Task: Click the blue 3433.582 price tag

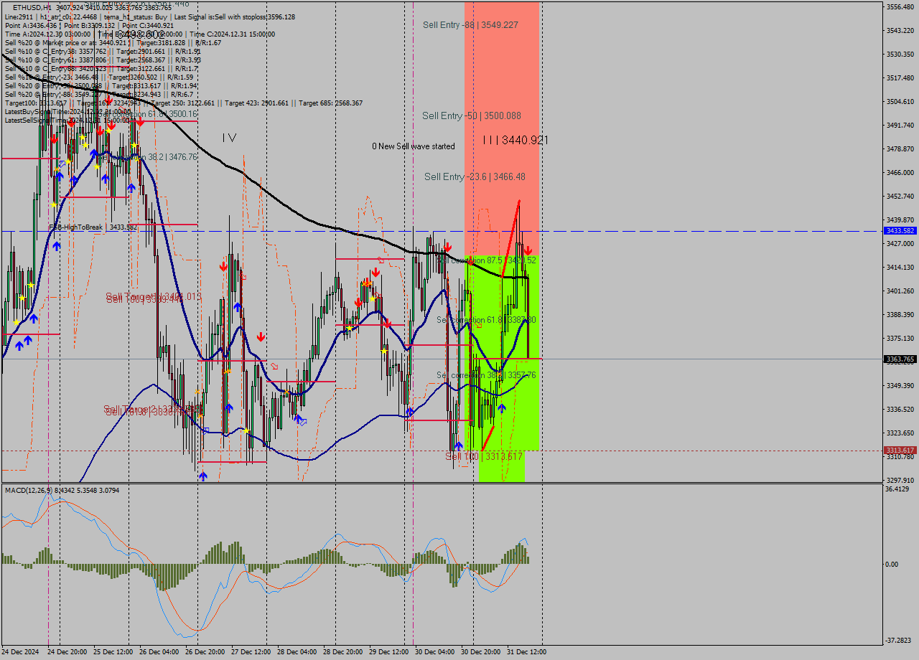Action: (900, 231)
